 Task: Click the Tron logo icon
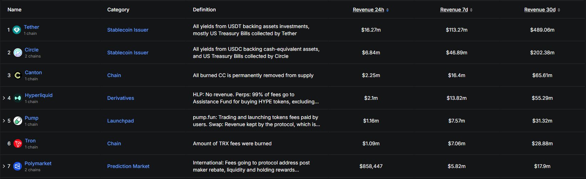coord(17,144)
